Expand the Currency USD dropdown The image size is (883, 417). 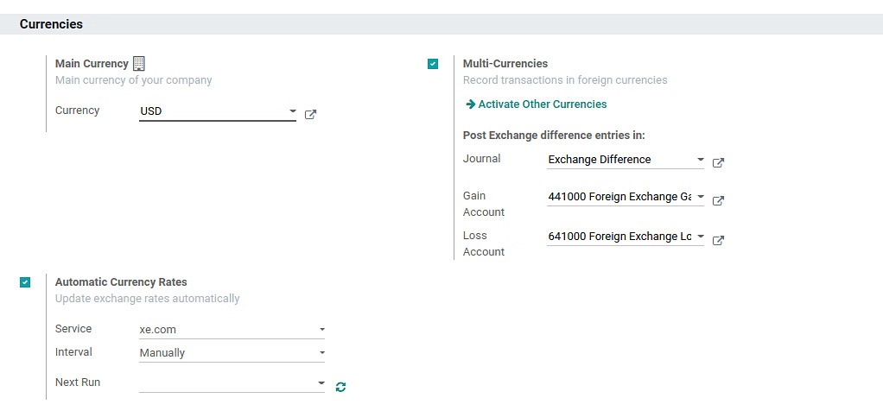292,111
